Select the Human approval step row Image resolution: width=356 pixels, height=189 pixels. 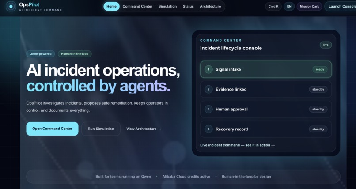coord(266,109)
